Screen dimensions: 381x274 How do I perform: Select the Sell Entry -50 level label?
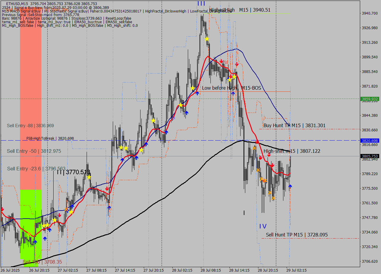coord(34,151)
